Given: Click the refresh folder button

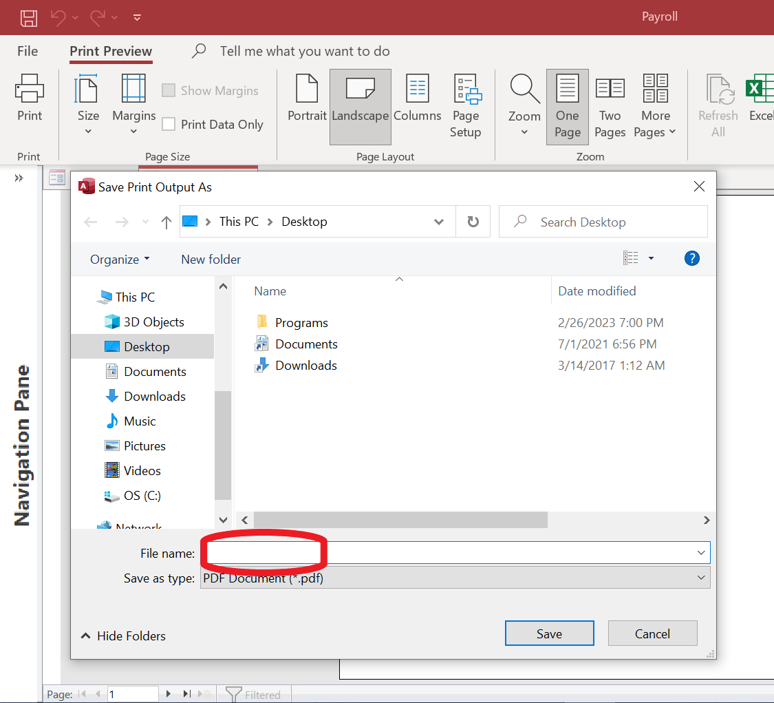Looking at the screenshot, I should 473,221.
